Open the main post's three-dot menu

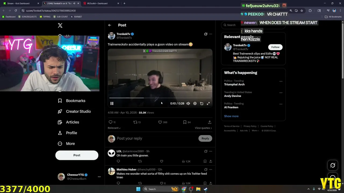(x=211, y=34)
